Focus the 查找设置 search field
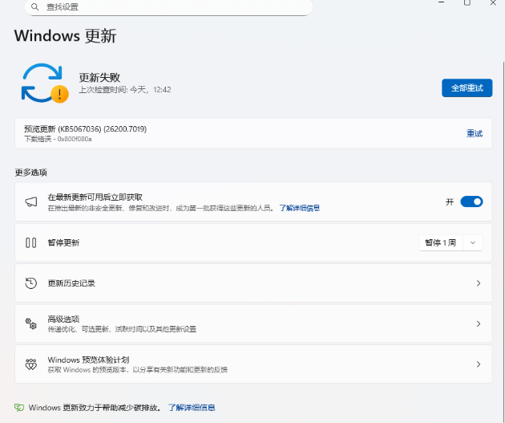This screenshot has width=505, height=423. coord(168,7)
